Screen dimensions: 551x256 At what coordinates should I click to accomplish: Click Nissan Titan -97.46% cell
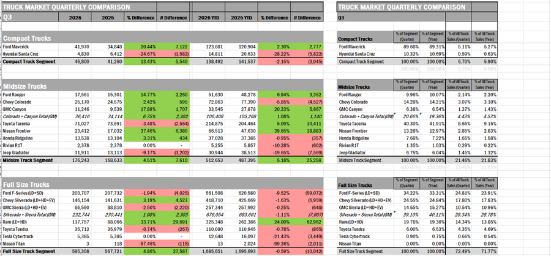click(x=140, y=244)
